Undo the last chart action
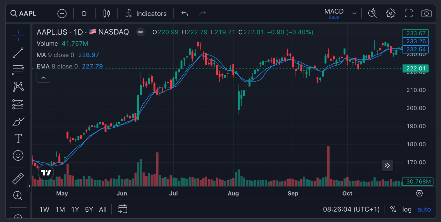The image size is (441, 222). tap(185, 14)
